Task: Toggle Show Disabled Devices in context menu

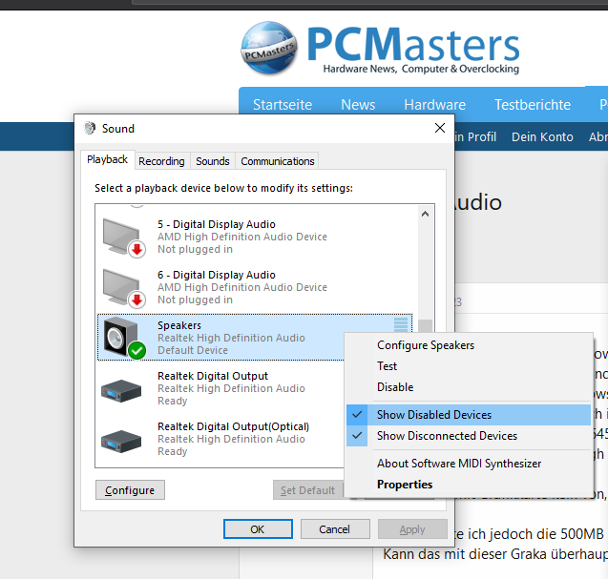Action: 469,415
